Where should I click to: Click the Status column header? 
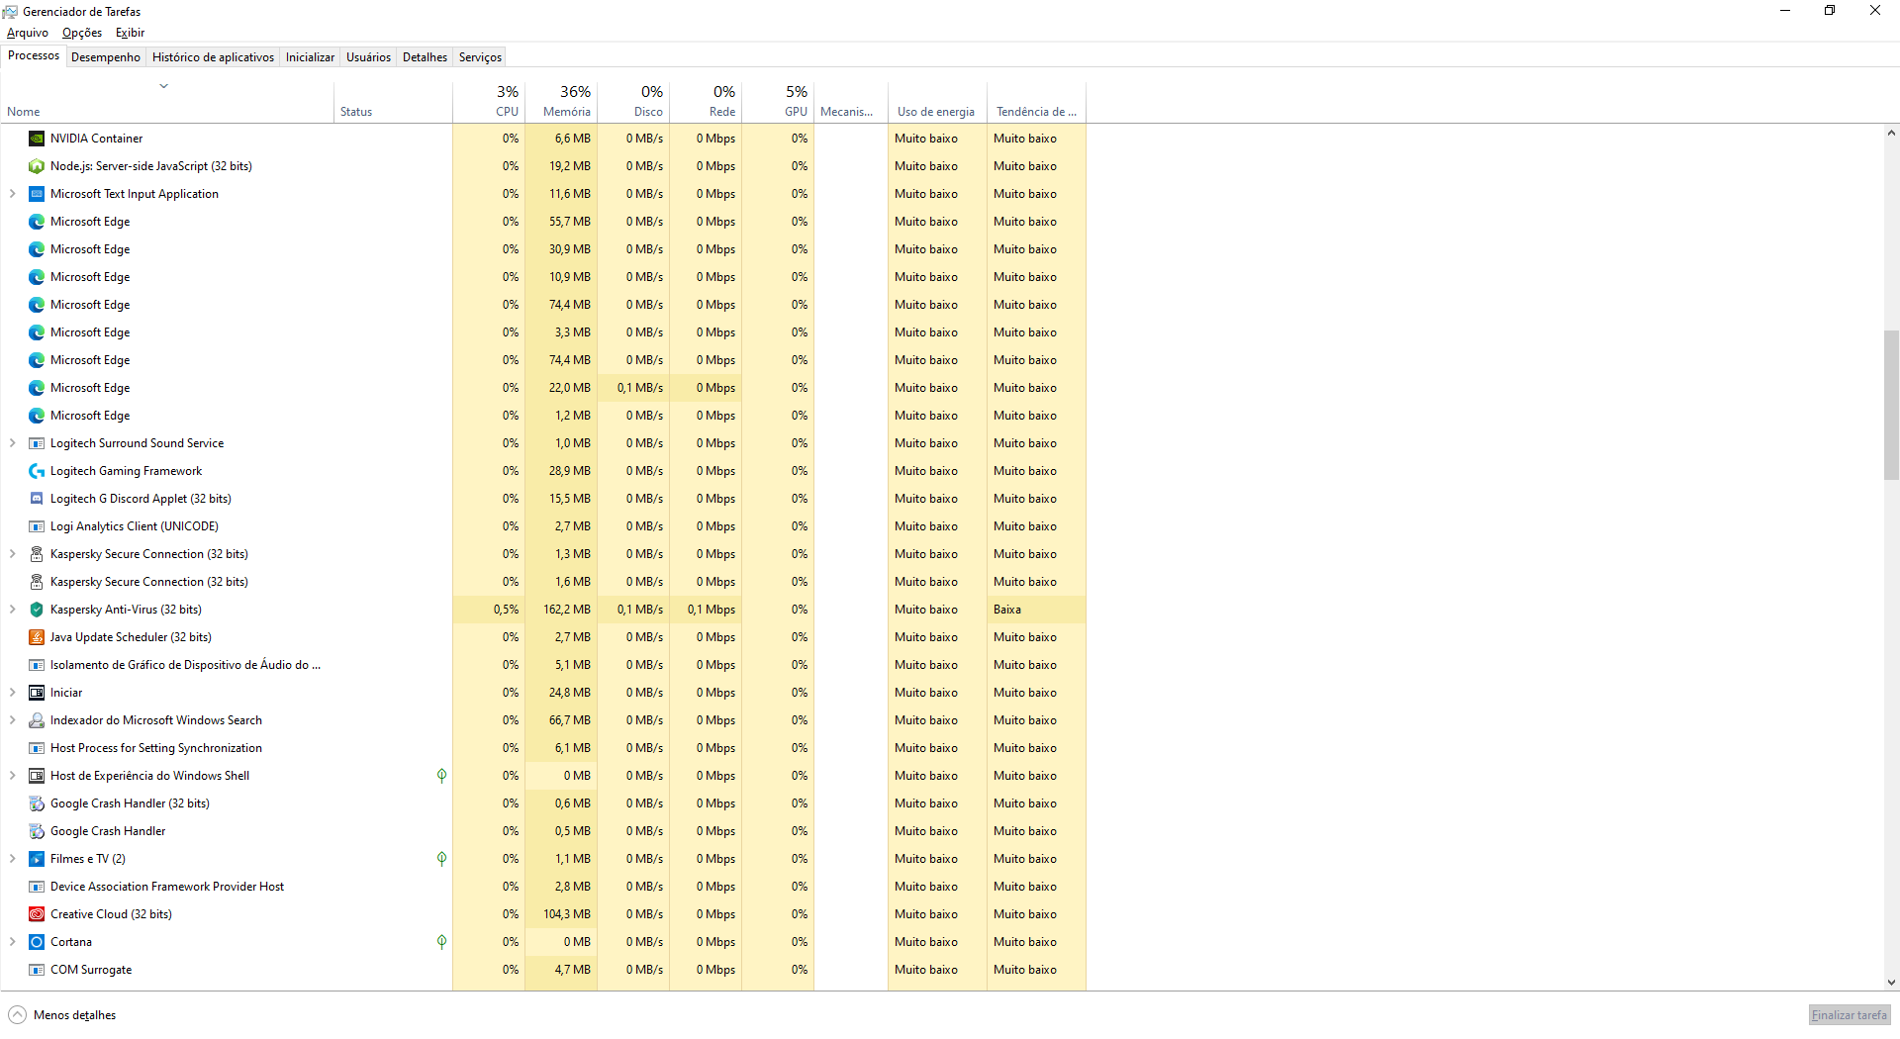(393, 102)
